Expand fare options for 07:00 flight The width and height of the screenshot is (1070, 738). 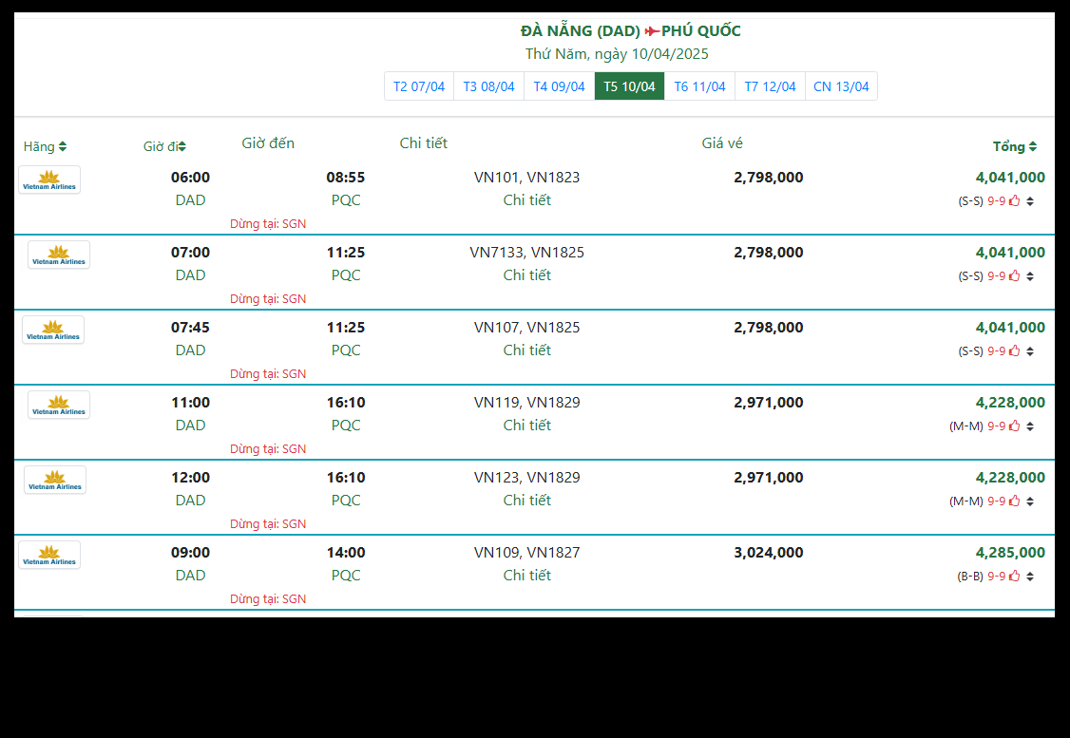point(1030,276)
